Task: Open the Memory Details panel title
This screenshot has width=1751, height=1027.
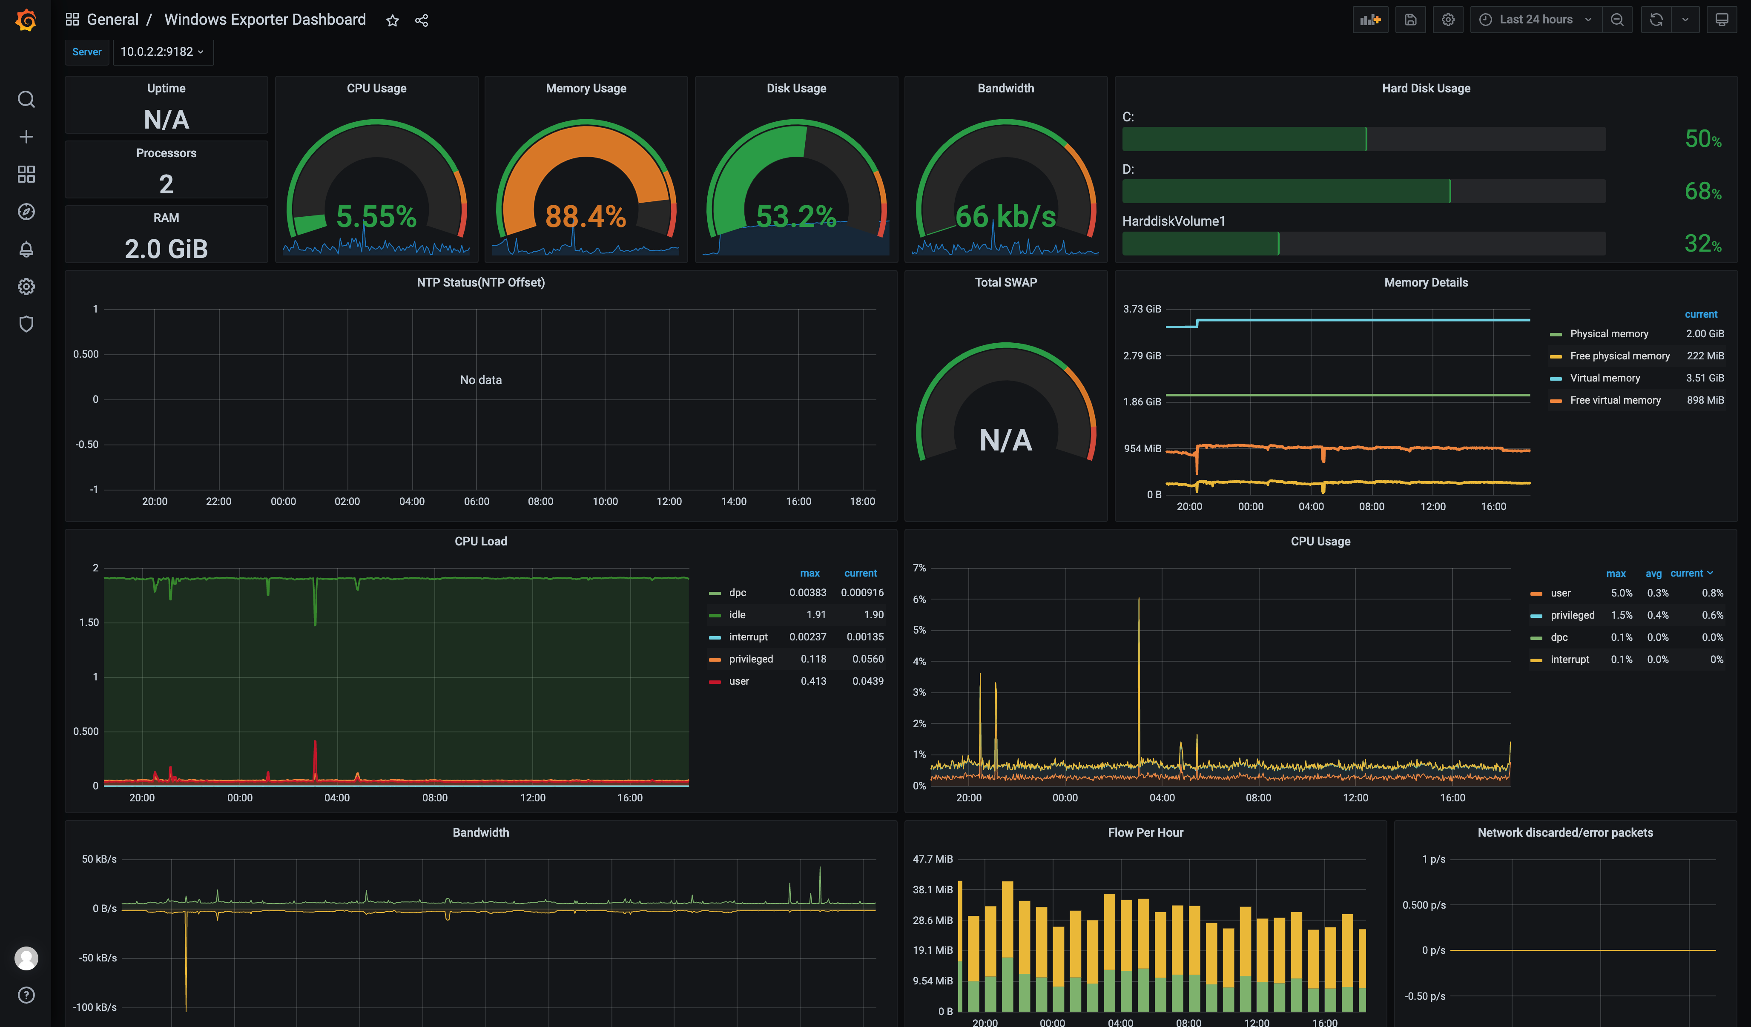Action: pos(1426,282)
